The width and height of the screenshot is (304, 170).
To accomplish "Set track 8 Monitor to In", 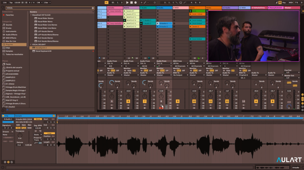I will (158, 71).
